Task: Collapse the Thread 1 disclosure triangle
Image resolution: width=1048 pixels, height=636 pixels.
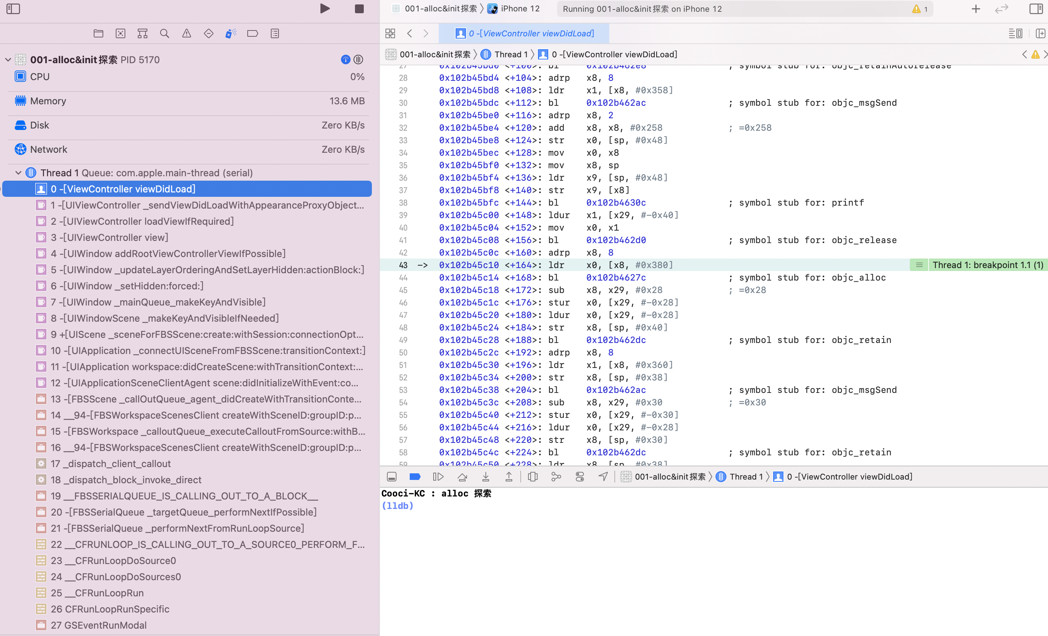Action: tap(18, 173)
